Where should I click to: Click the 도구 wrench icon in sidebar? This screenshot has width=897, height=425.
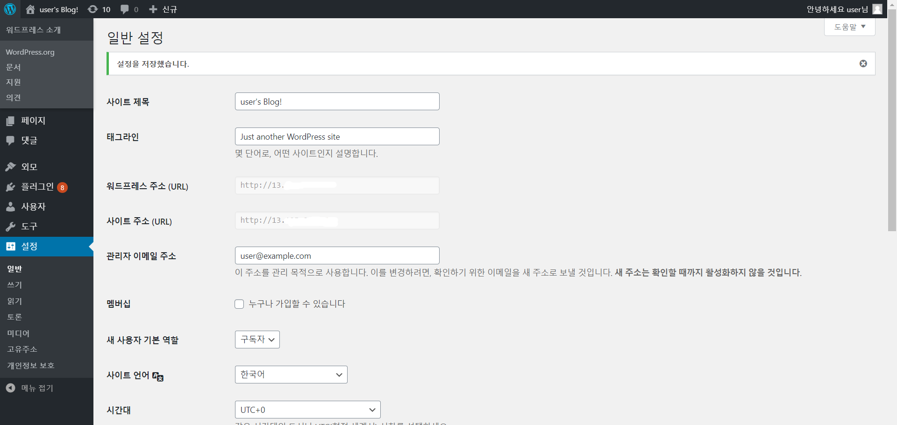click(x=10, y=227)
